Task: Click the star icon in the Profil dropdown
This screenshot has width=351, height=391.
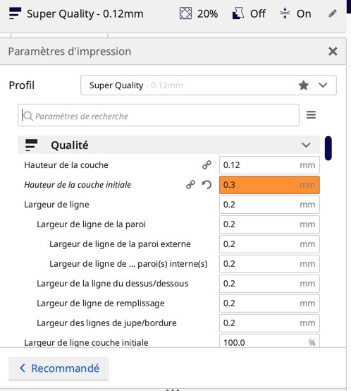Action: (x=304, y=85)
